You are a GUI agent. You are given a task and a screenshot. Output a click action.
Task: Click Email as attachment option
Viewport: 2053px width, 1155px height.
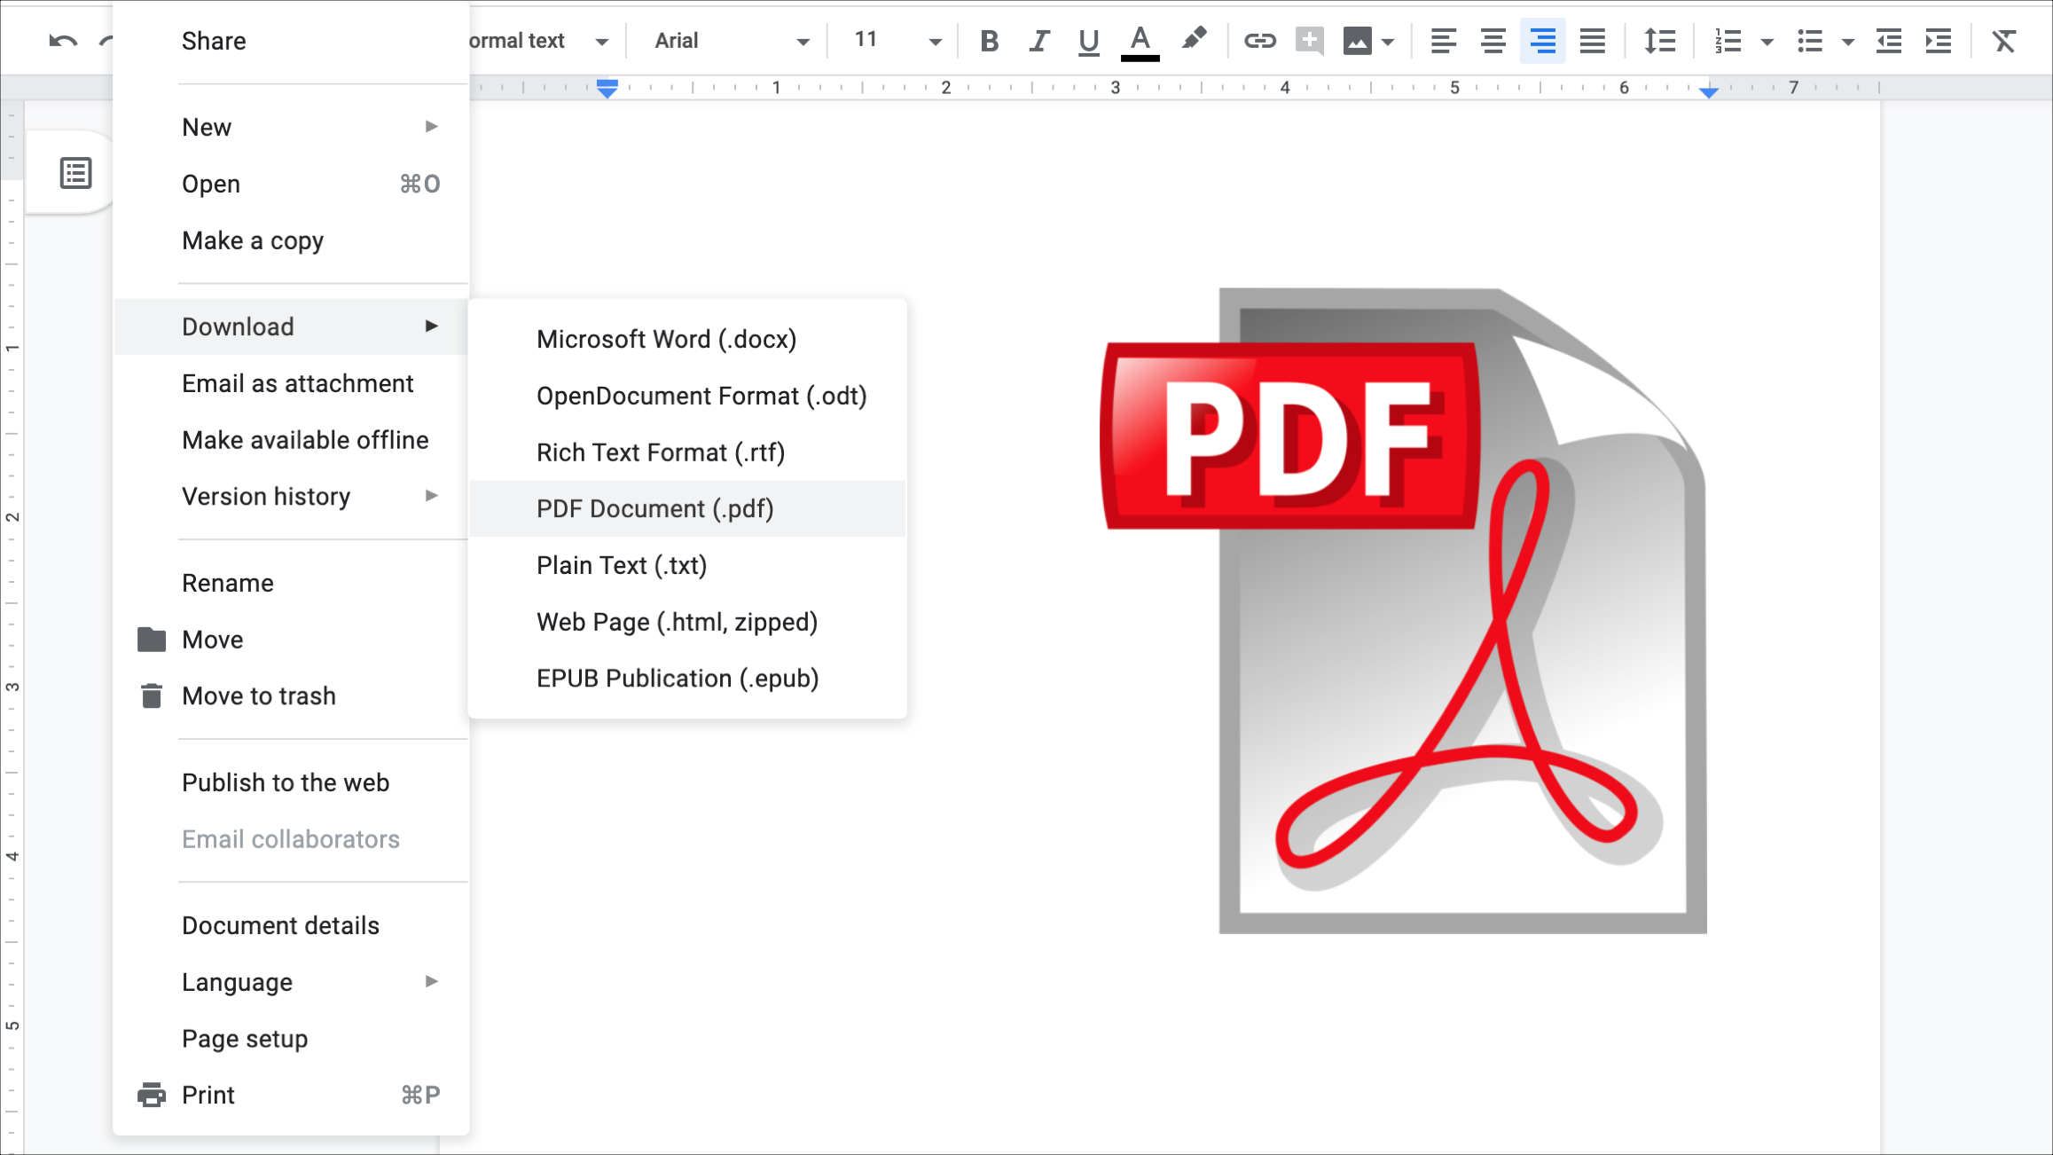click(x=297, y=382)
